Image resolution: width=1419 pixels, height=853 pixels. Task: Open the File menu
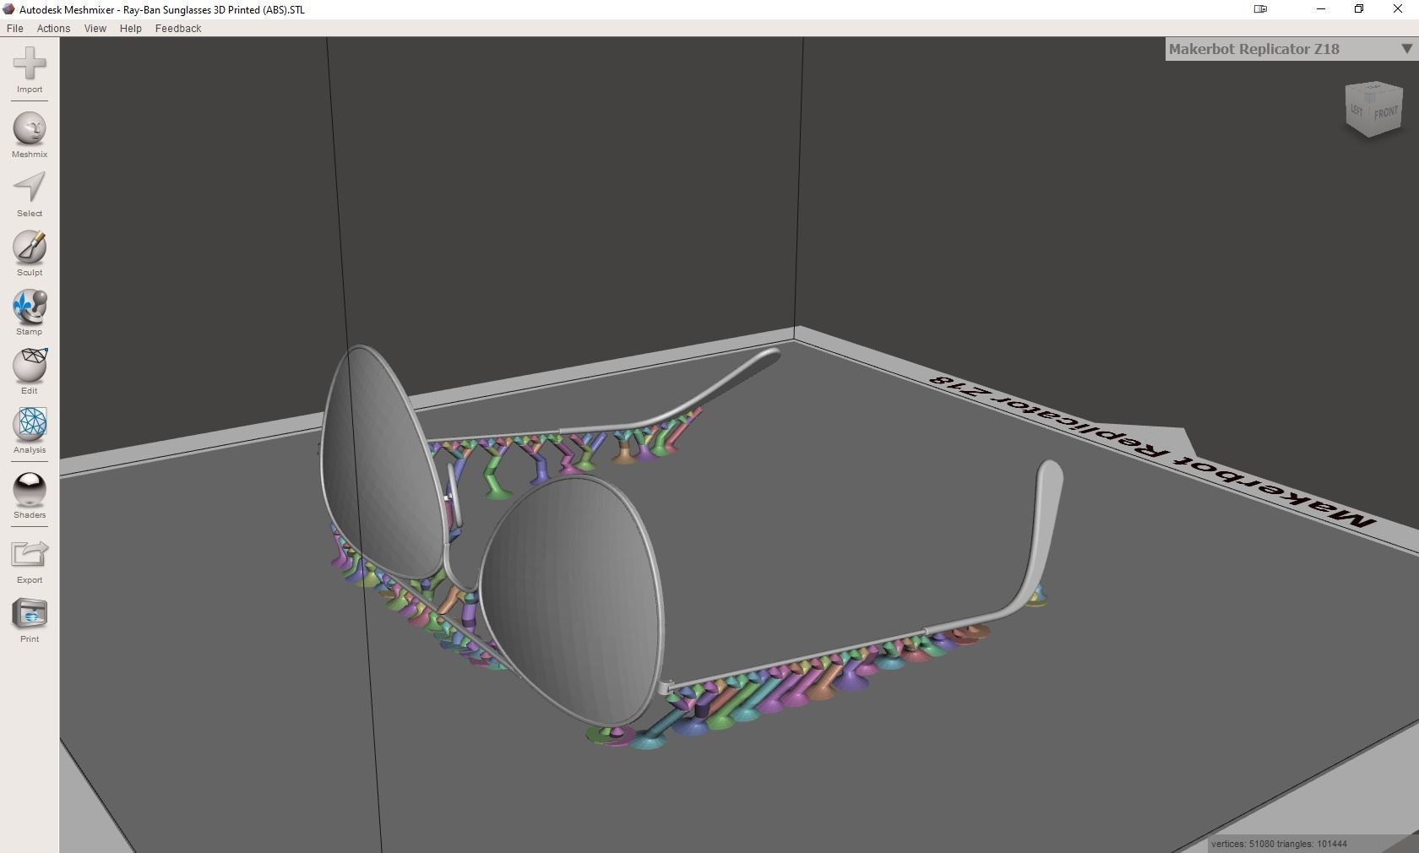(15, 28)
